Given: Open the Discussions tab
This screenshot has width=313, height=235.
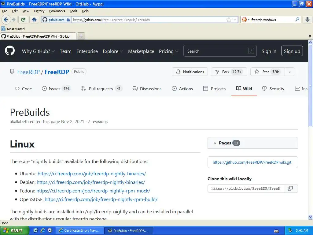Looking at the screenshot, I should [147, 89].
